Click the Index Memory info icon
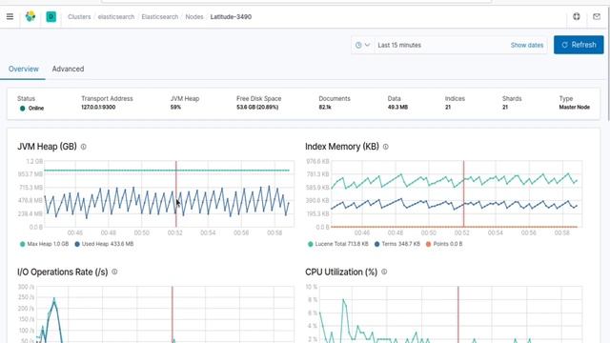Viewport: 610px width, 343px height. [385, 147]
